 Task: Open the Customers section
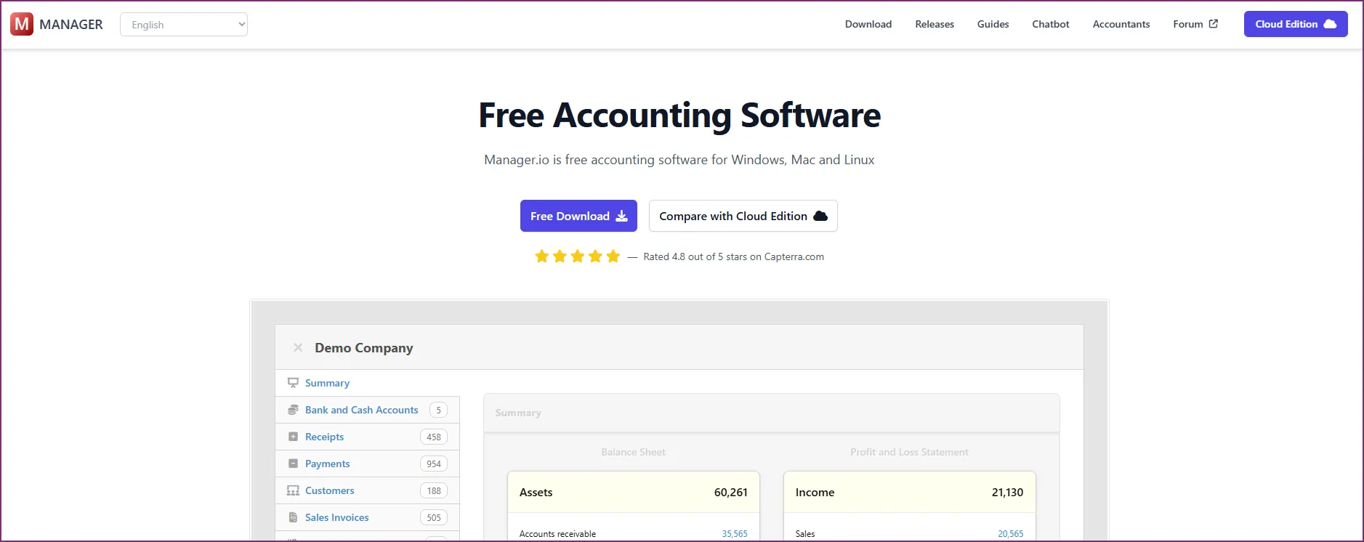(329, 490)
